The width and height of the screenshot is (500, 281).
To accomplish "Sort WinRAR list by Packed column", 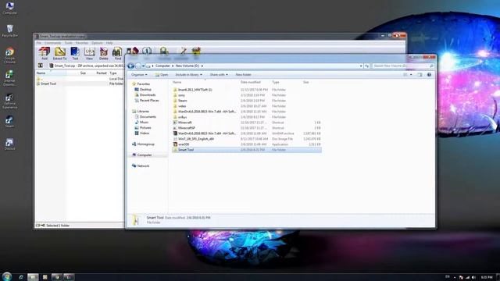I will tap(101, 73).
